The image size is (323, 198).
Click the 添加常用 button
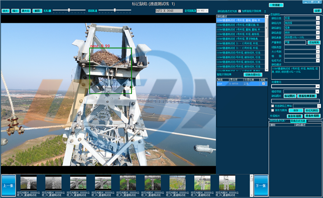[x=314, y=43]
